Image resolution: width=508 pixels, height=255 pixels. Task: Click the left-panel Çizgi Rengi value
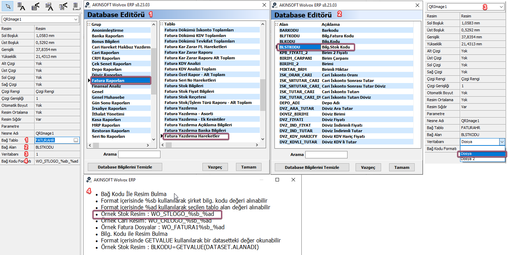(57, 91)
